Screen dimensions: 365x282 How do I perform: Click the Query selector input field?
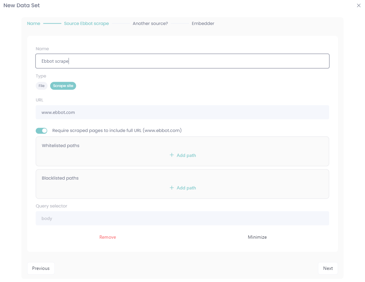[x=182, y=218]
